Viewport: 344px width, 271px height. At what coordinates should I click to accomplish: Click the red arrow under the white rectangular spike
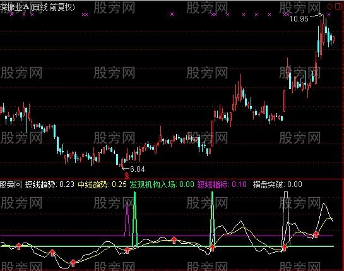point(284,248)
